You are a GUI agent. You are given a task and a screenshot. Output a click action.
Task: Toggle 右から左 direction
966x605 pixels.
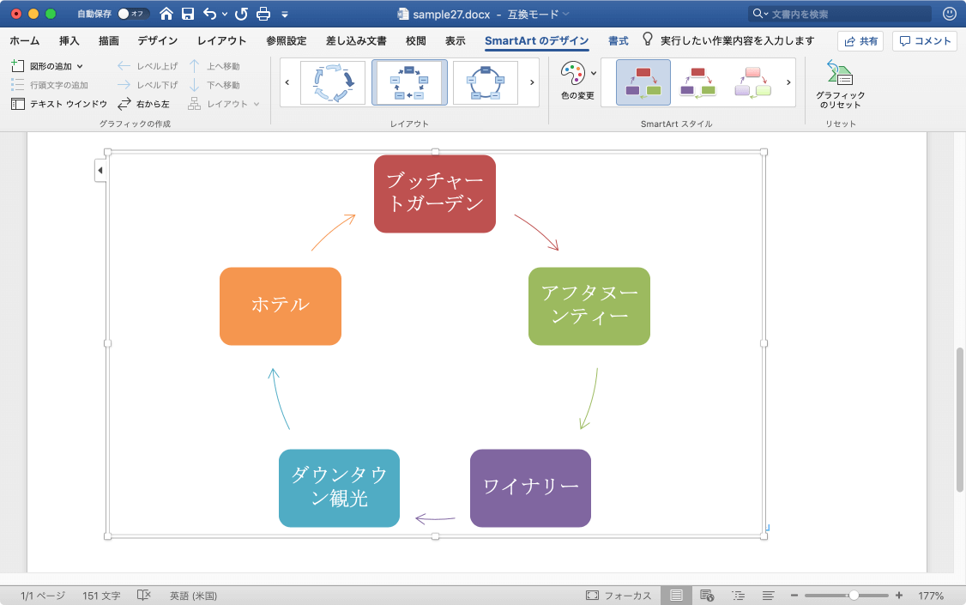(143, 104)
